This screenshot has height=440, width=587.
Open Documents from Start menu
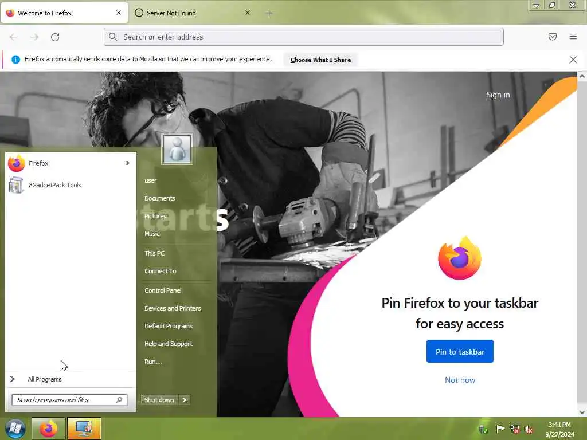point(160,198)
